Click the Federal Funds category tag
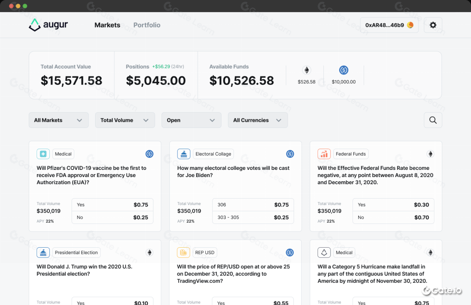The height and width of the screenshot is (305, 471). (x=351, y=154)
